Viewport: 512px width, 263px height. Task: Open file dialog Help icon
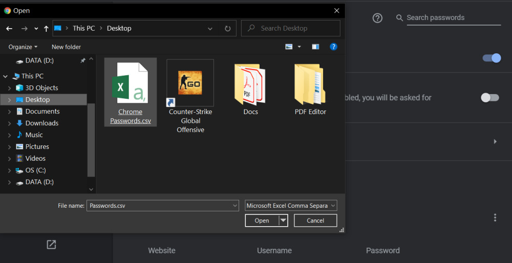point(333,47)
